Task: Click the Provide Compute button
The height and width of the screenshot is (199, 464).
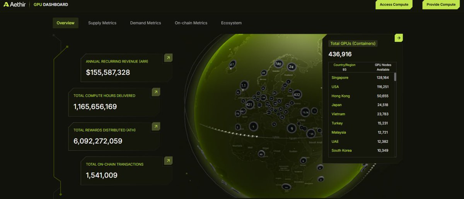Action: coord(441,5)
